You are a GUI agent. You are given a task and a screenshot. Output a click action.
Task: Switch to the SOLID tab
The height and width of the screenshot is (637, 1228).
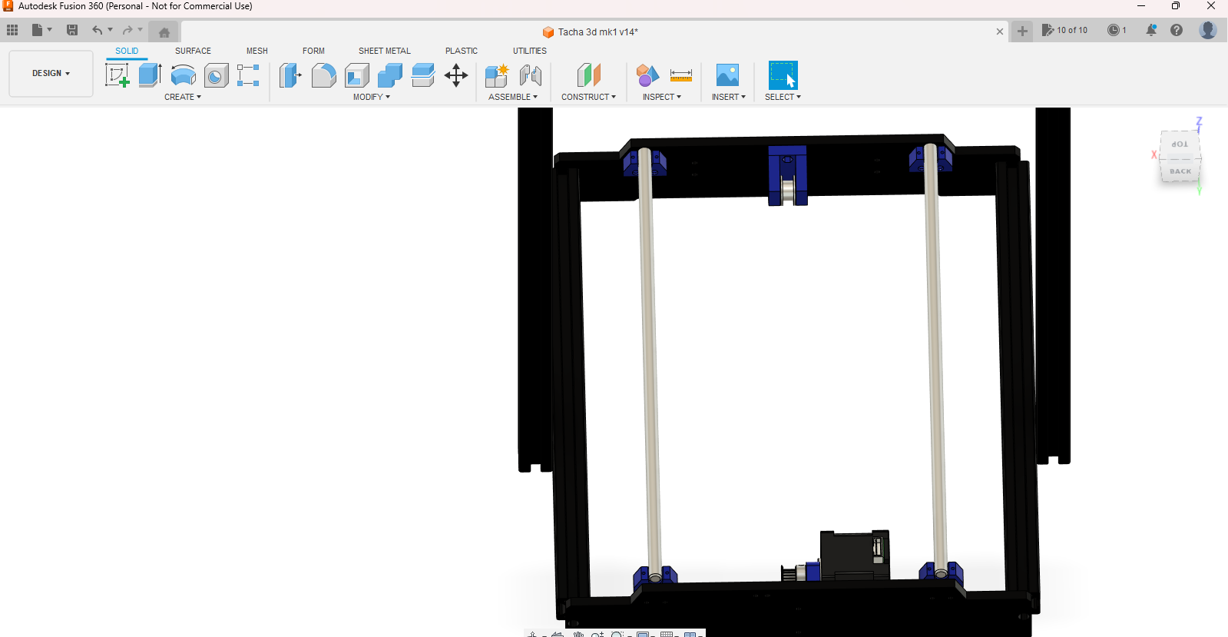coord(127,51)
